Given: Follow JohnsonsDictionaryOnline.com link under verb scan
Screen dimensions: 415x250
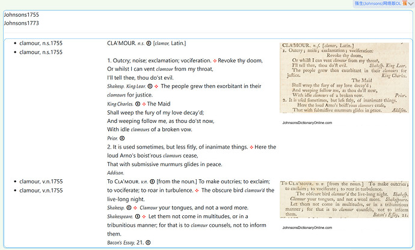Looking at the screenshot, I should click(x=307, y=228).
